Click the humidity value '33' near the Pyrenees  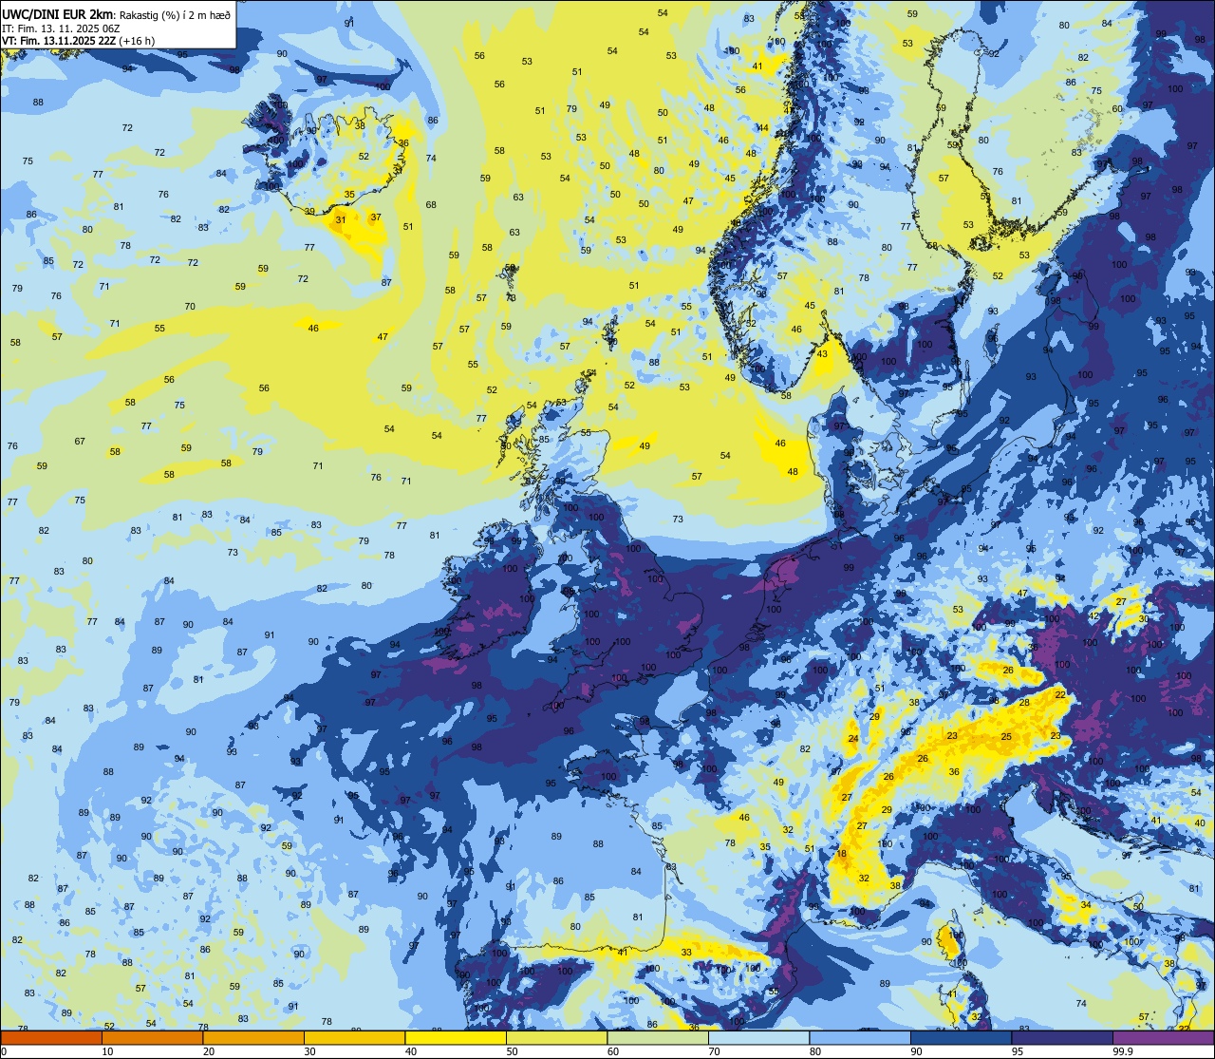686,952
